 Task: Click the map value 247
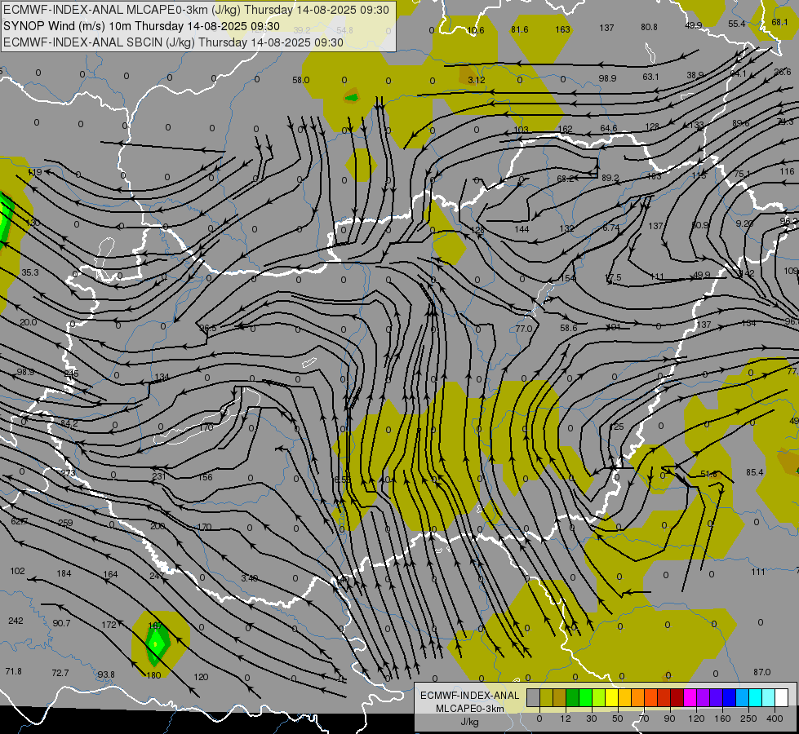pos(157,576)
